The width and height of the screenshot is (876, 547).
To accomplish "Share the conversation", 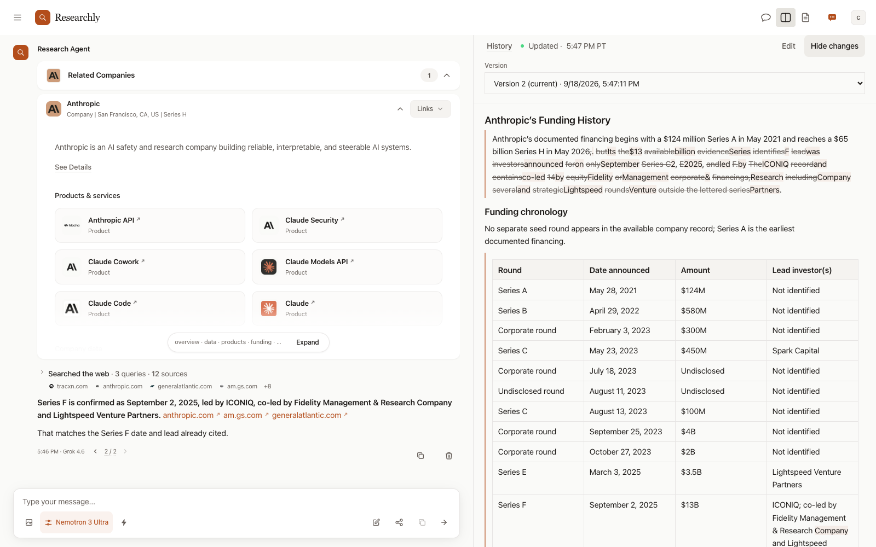I will click(399, 522).
